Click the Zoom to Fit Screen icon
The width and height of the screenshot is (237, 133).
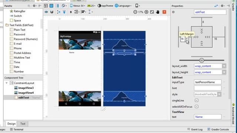(x=152, y=12)
